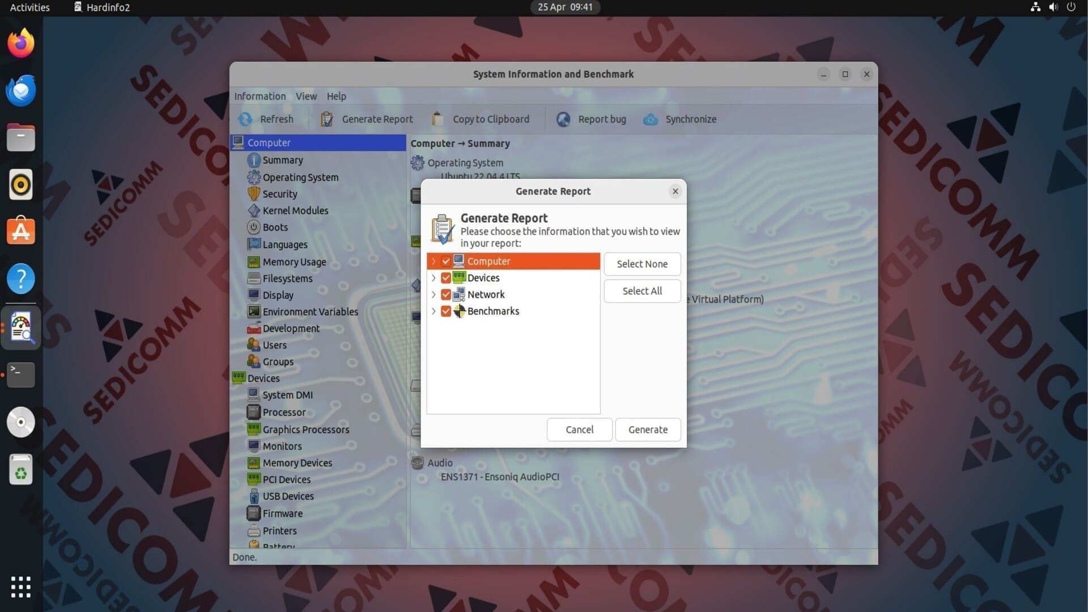1088x612 pixels.
Task: Open the Information menu
Action: coord(260,96)
